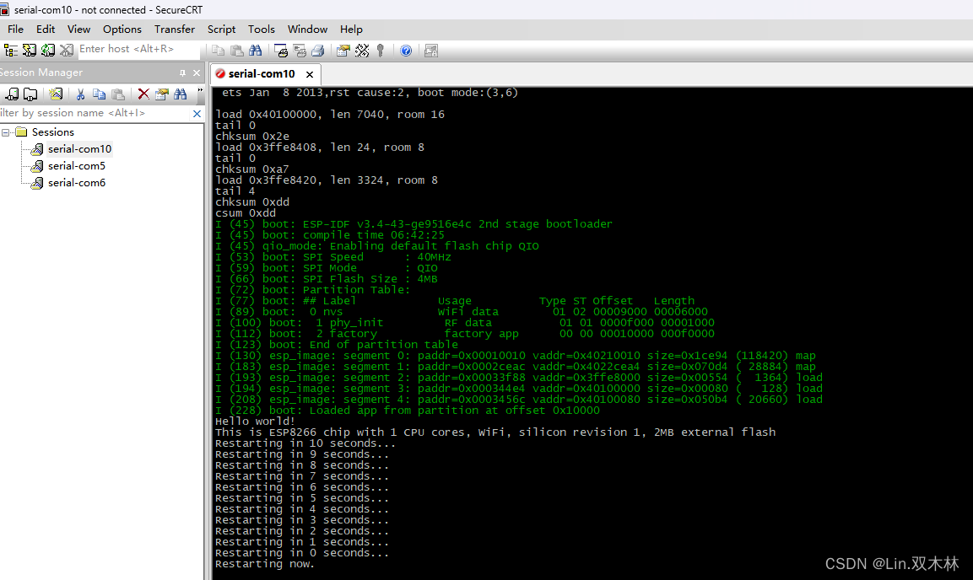Open Find with the binoculars icon
This screenshot has width=973, height=580.
254,51
